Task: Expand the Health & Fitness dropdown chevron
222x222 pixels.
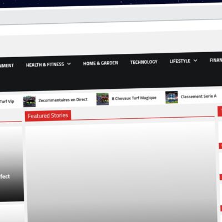Action: [69, 64]
